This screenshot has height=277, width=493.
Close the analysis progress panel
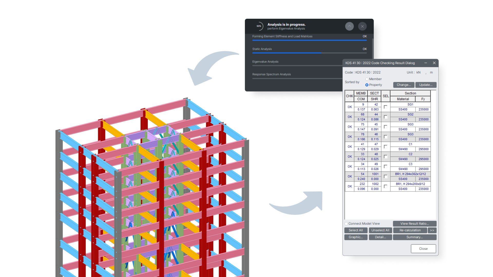click(362, 26)
